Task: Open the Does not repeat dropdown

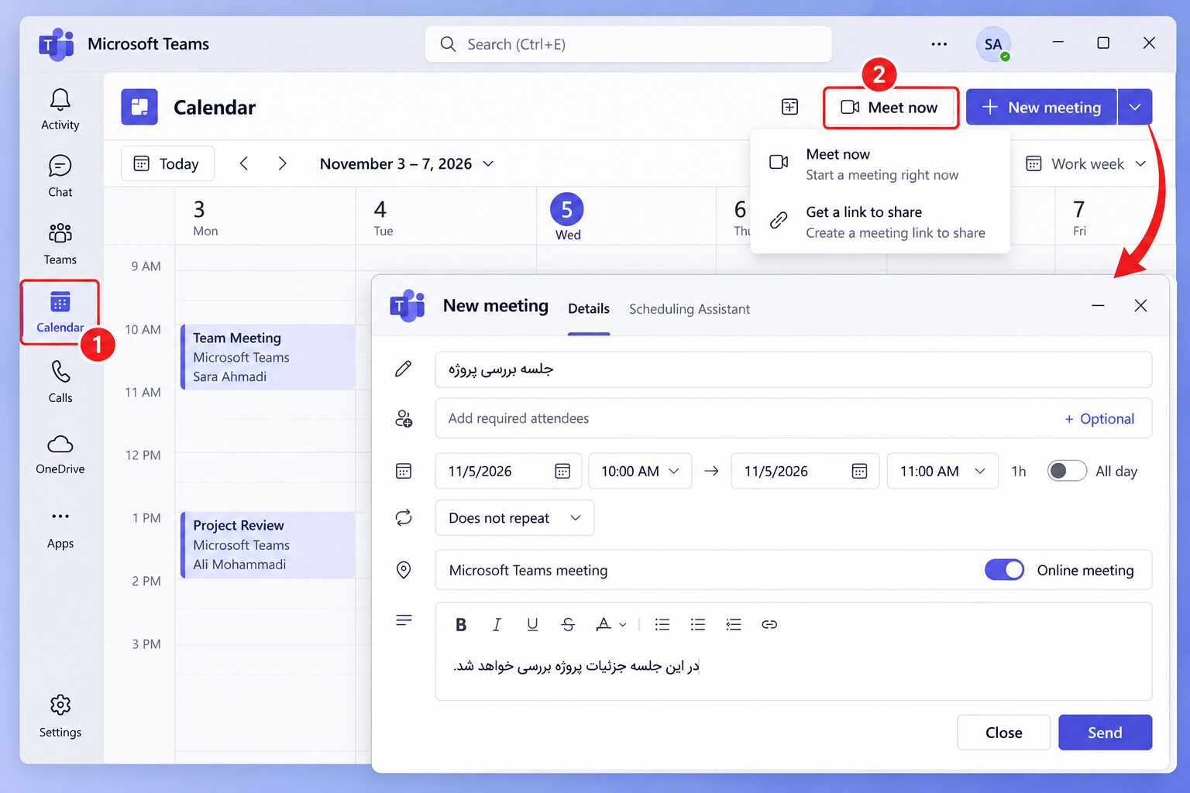Action: tap(514, 518)
